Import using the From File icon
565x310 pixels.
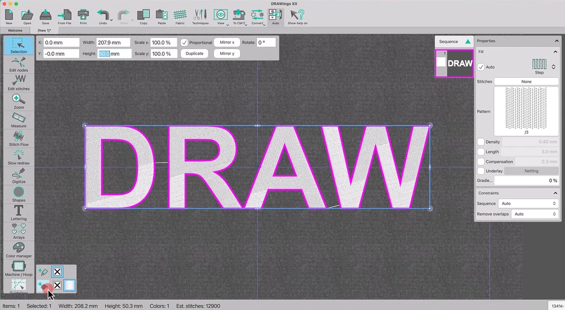point(64,16)
